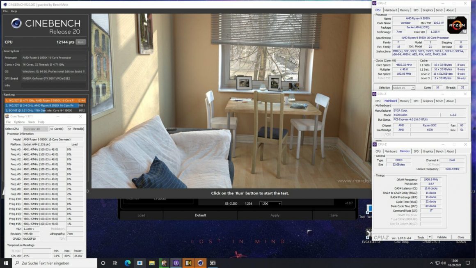Launch Microsoft Edge from the taskbar
This screenshot has width=476, height=268.
click(x=127, y=263)
